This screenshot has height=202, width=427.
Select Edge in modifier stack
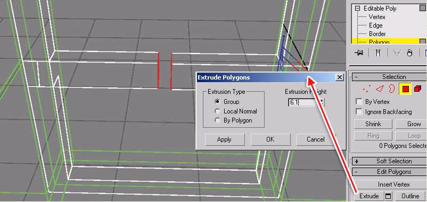[375, 25]
